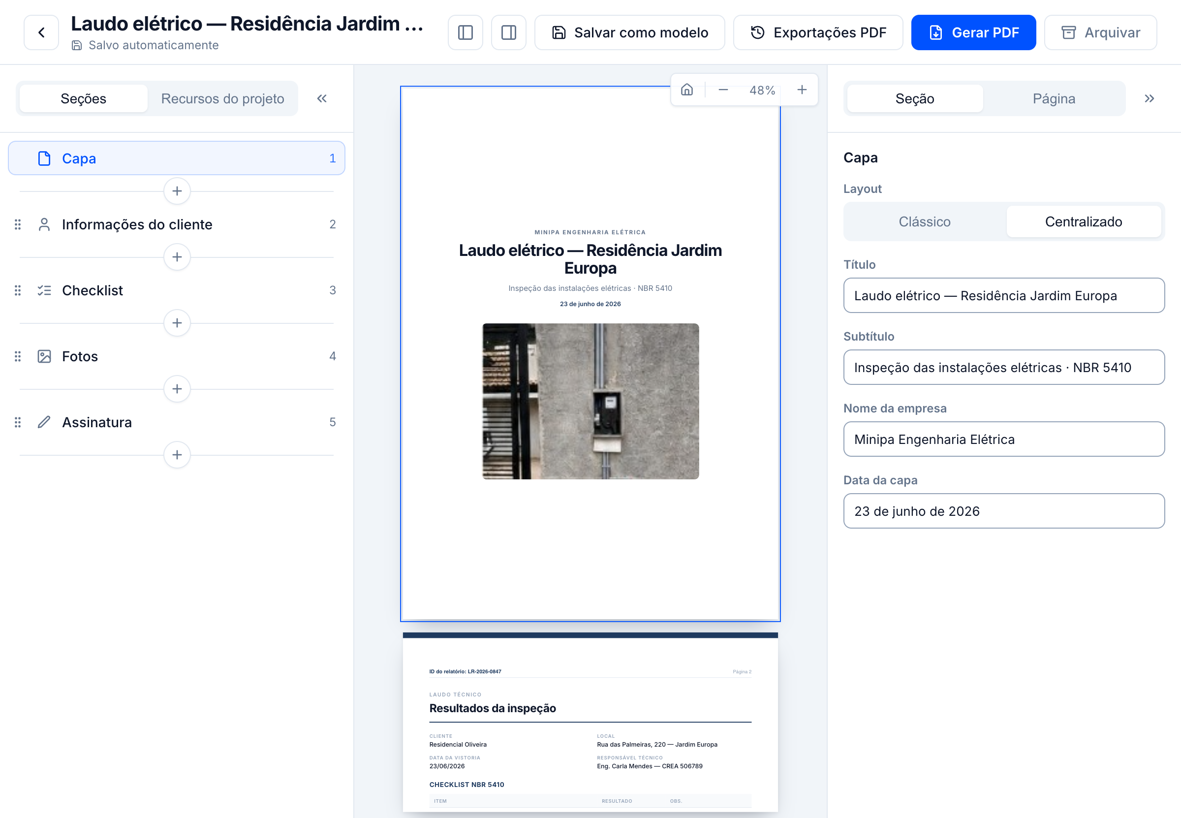Click 'Residencial Oliveira' client name in preview

(x=458, y=744)
